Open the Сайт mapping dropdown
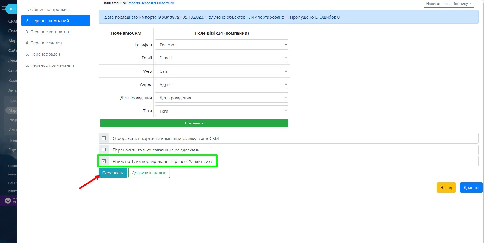This screenshot has height=243, width=484. point(221,71)
